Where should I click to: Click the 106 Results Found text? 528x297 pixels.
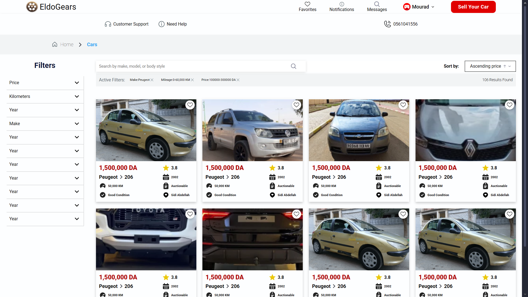tap(497, 80)
